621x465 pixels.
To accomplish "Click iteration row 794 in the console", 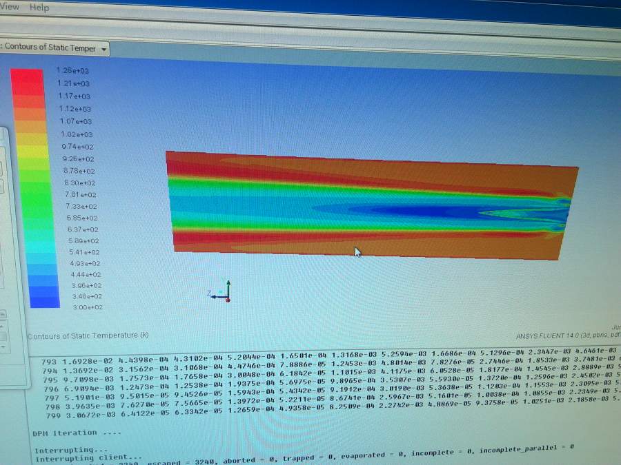I will [331, 366].
